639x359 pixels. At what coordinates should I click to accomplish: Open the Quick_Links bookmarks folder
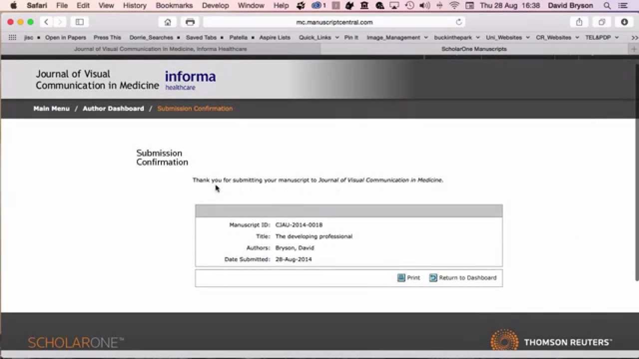319,37
